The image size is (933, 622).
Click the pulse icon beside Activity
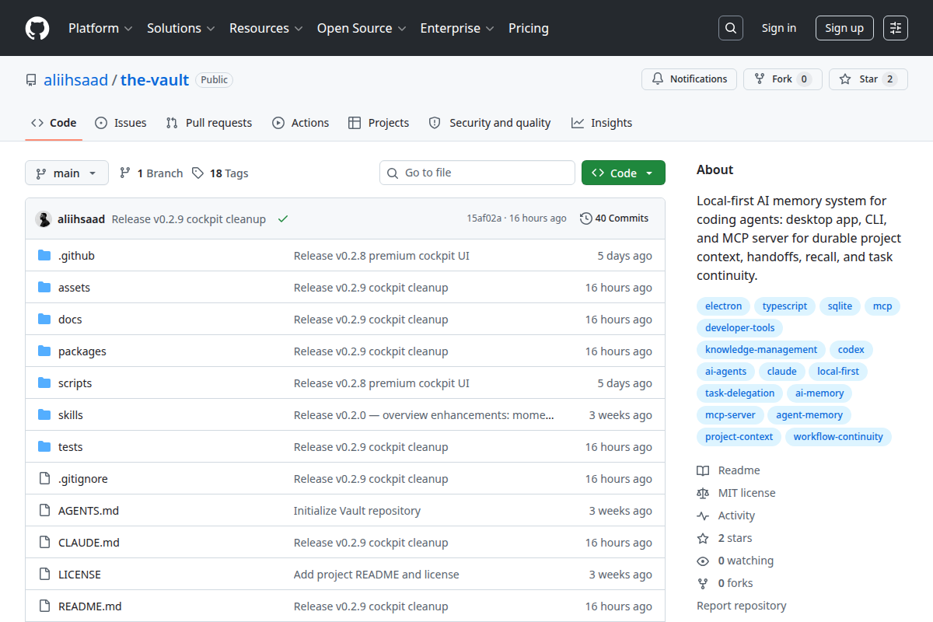tap(703, 515)
